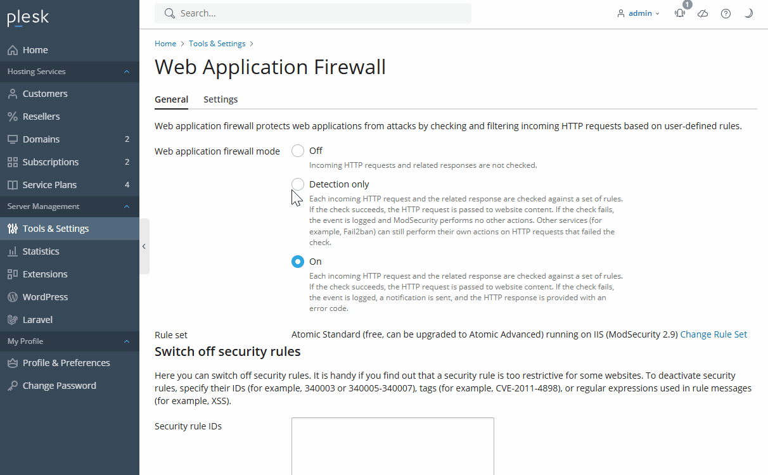Click the Resellers percent icon
Viewport: 768px width, 475px height.
(13, 117)
